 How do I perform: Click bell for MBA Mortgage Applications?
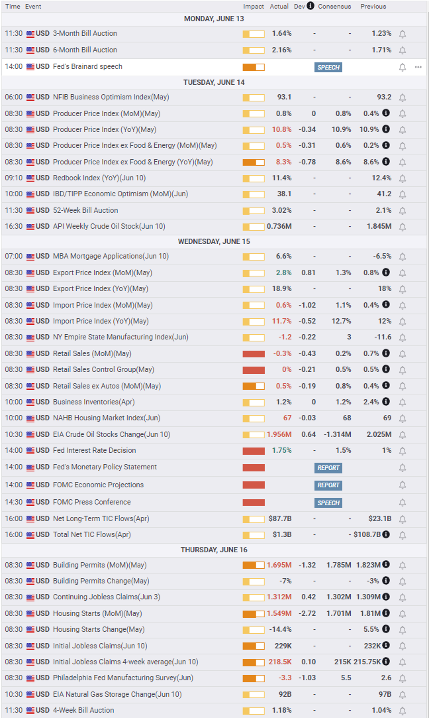pyautogui.click(x=403, y=257)
